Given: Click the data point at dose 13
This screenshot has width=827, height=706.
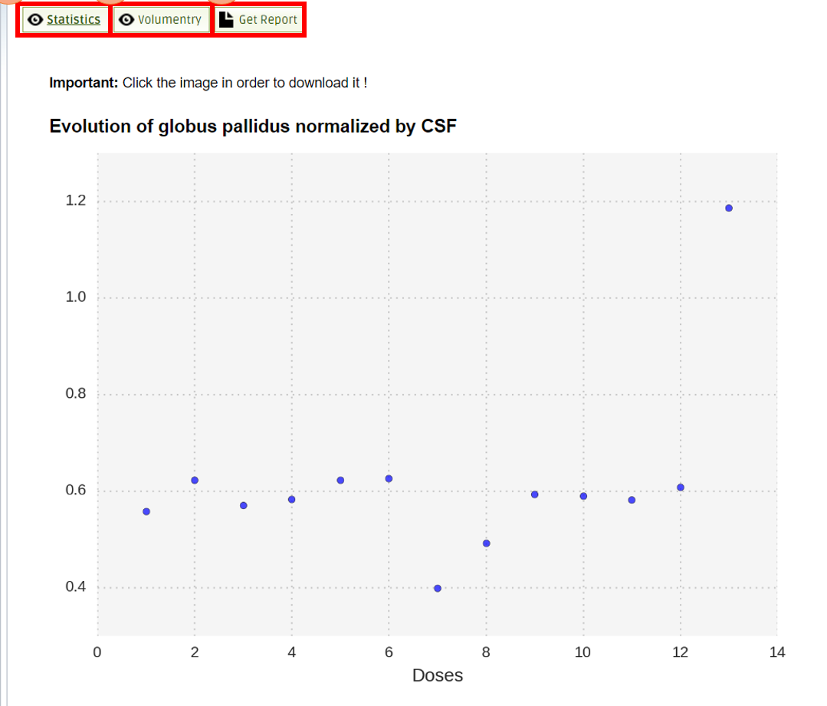Looking at the screenshot, I should click(729, 208).
